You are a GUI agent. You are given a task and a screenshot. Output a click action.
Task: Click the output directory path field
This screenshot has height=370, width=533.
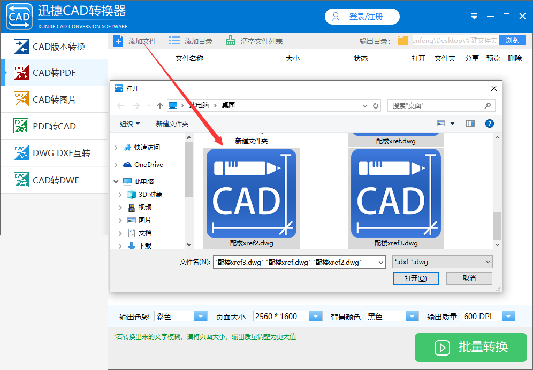(x=455, y=41)
